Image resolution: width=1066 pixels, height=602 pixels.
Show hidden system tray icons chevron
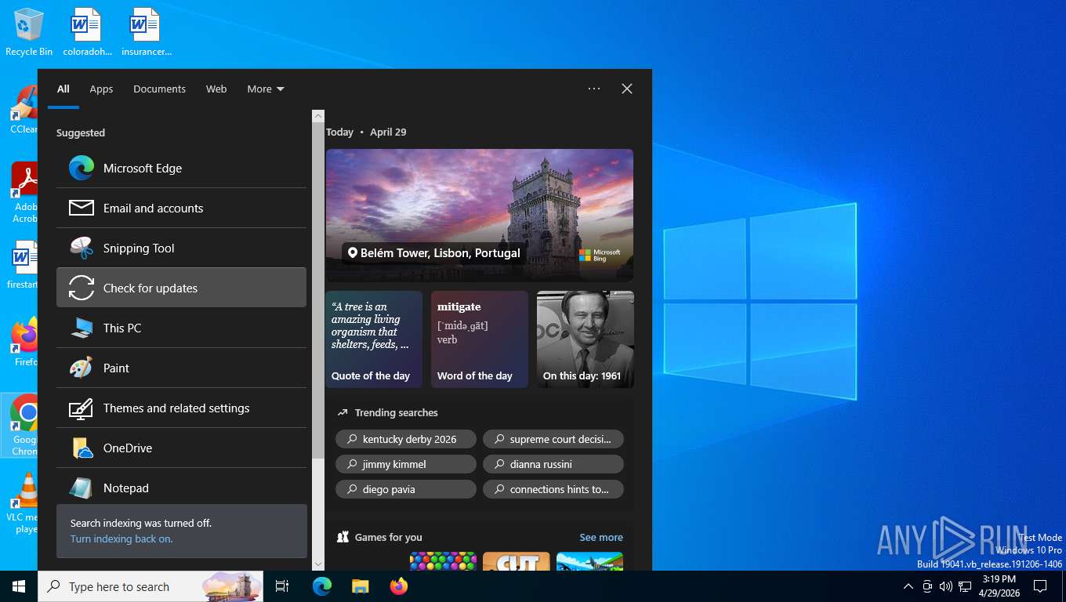[x=908, y=586]
